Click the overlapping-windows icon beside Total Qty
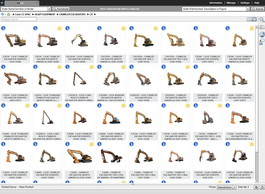265x194 pixels. [256, 187]
